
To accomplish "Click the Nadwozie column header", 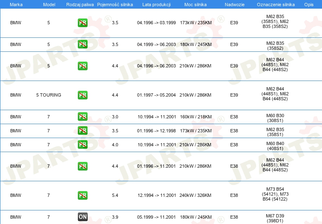I will pyautogui.click(x=235, y=5).
